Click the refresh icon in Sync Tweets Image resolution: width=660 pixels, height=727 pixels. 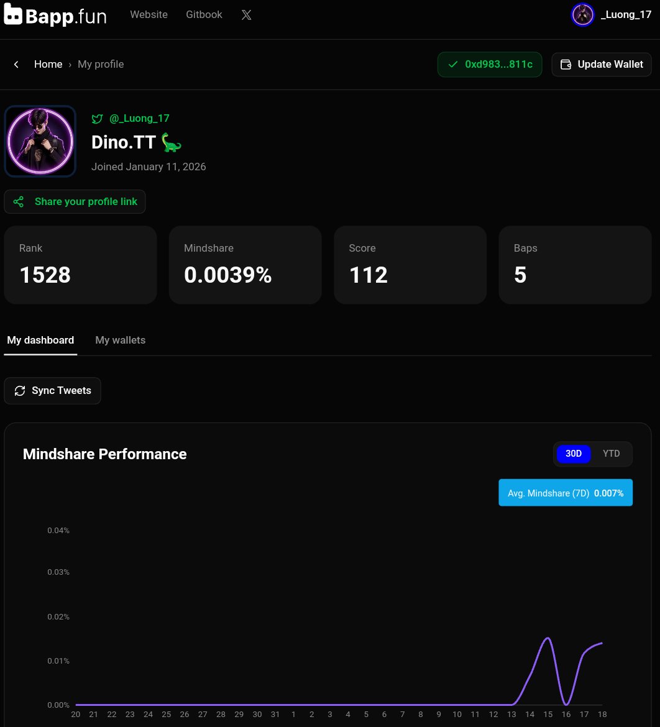(x=20, y=391)
